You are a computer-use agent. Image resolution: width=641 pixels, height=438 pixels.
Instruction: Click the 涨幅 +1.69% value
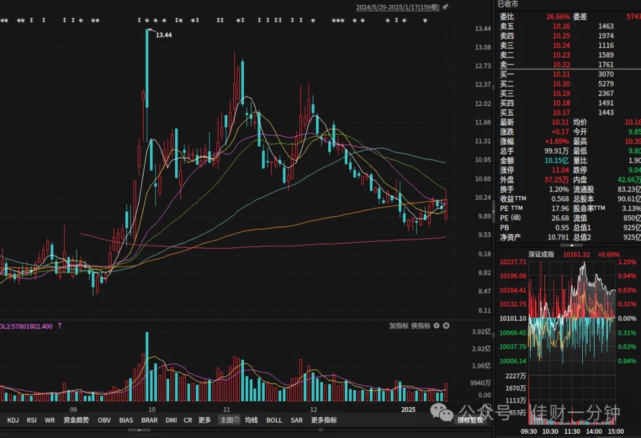(x=557, y=141)
